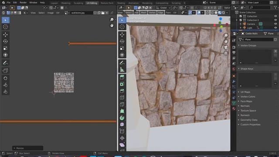This screenshot has width=279, height=157.
Task: Pick the Scale tool in UV editor
Action: (5, 48)
